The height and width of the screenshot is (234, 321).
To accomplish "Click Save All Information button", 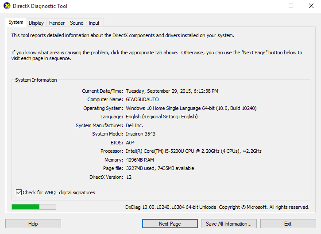I will pyautogui.click(x=228, y=224).
